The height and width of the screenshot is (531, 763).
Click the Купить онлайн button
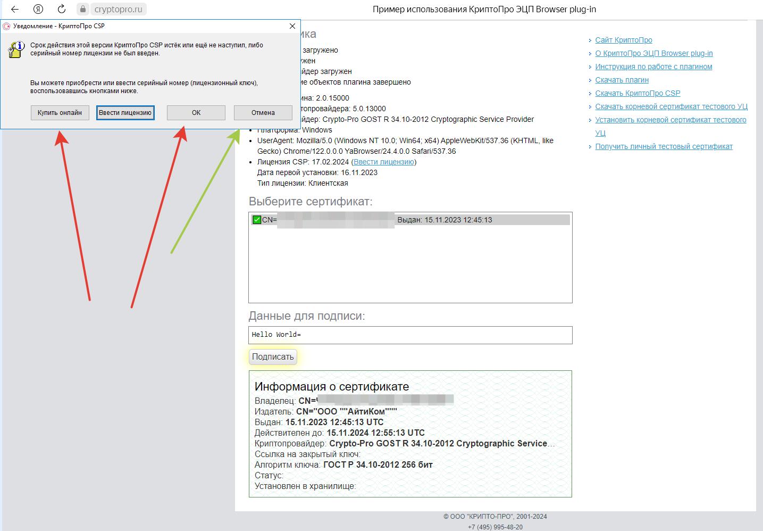point(60,113)
